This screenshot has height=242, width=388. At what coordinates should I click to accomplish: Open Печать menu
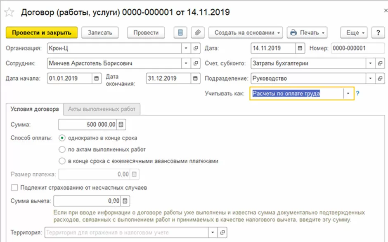pyautogui.click(x=307, y=33)
